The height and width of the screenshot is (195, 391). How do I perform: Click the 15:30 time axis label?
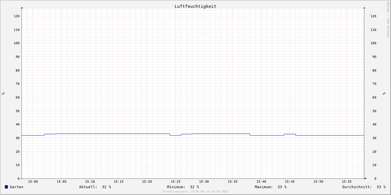pyautogui.click(x=204, y=181)
